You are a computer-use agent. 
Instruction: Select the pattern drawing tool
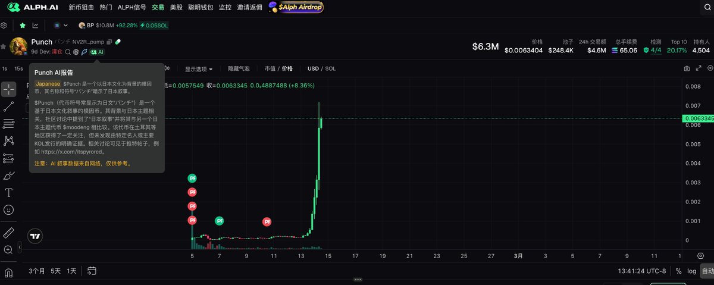(x=9, y=141)
